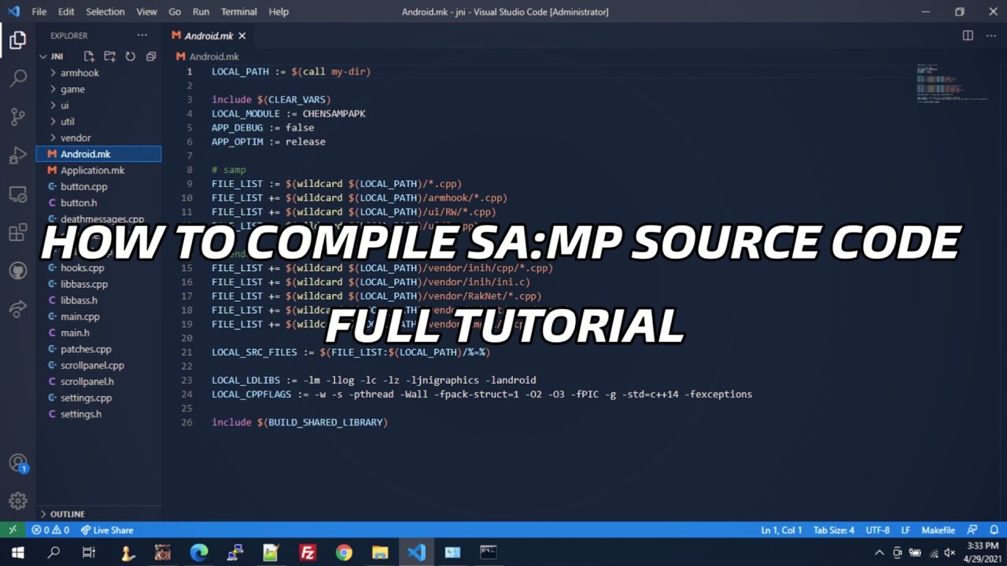Click the feedback icon in status bar
Viewport: 1007px width, 566px height.
coord(972,530)
